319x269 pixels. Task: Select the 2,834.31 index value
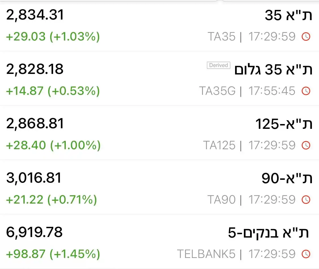[35, 15]
